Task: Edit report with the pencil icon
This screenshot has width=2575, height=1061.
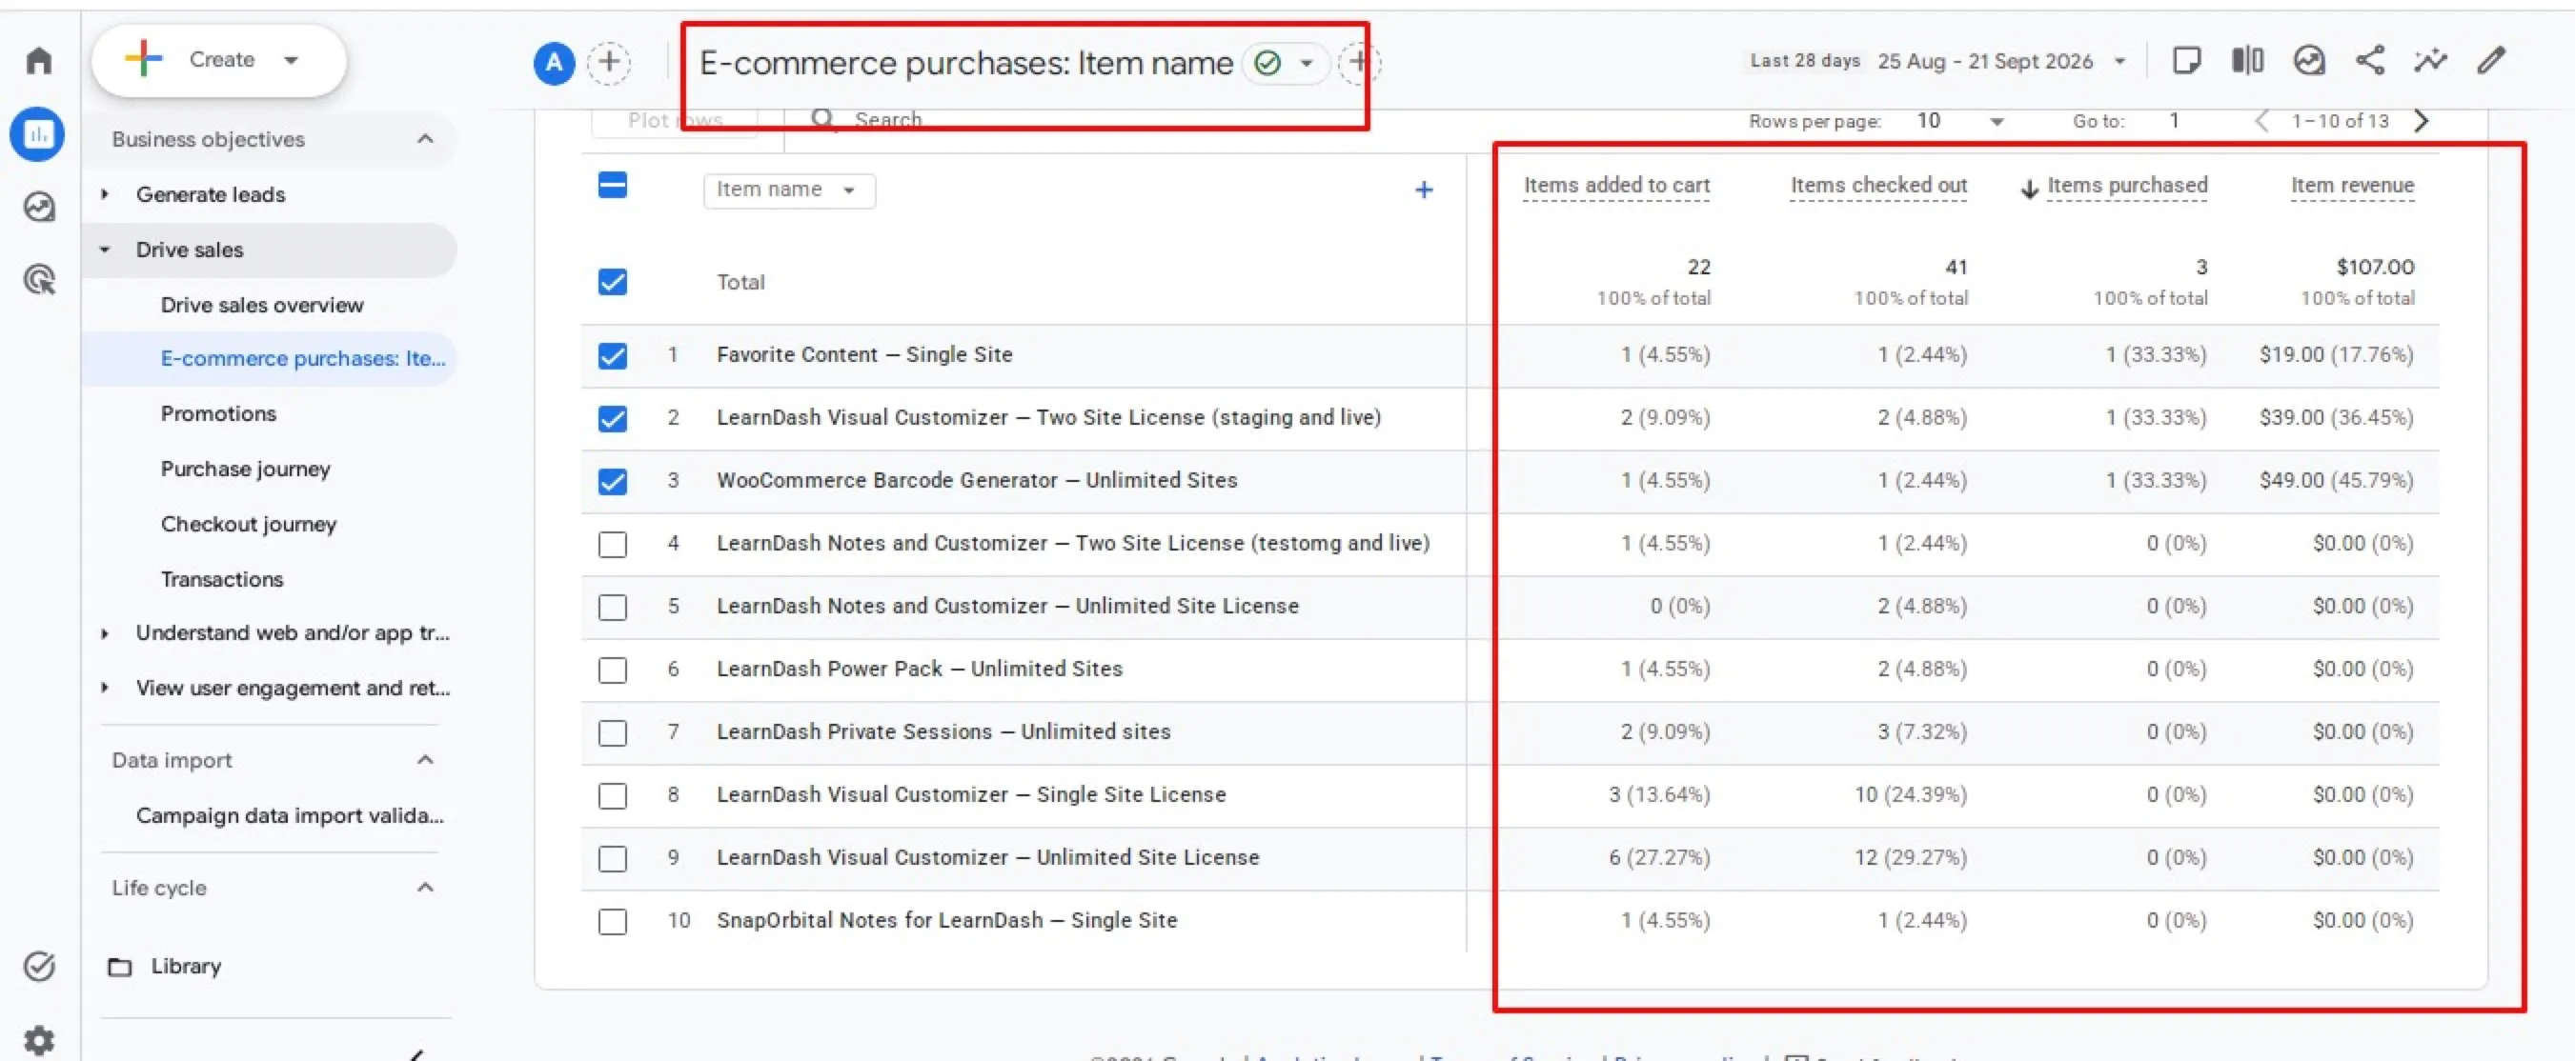Action: [2491, 60]
